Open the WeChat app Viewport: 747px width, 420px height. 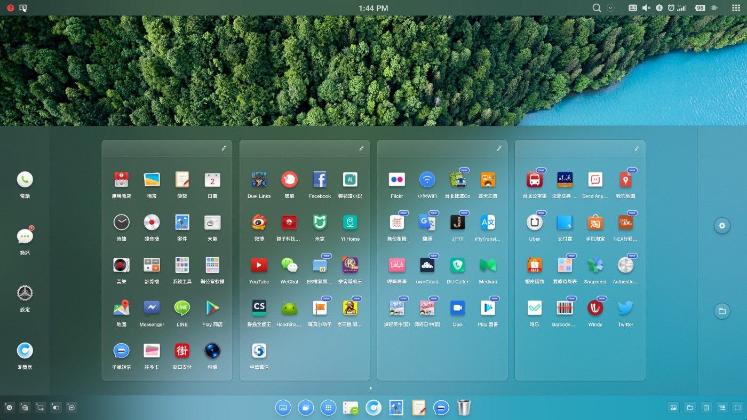[x=289, y=265]
